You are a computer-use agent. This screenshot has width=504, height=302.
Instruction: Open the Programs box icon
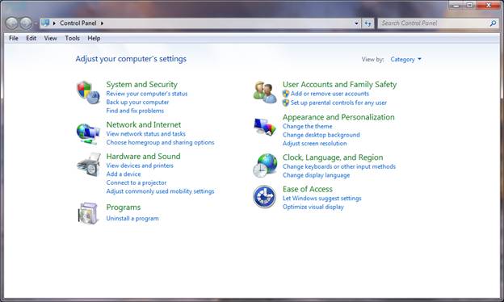pos(88,213)
